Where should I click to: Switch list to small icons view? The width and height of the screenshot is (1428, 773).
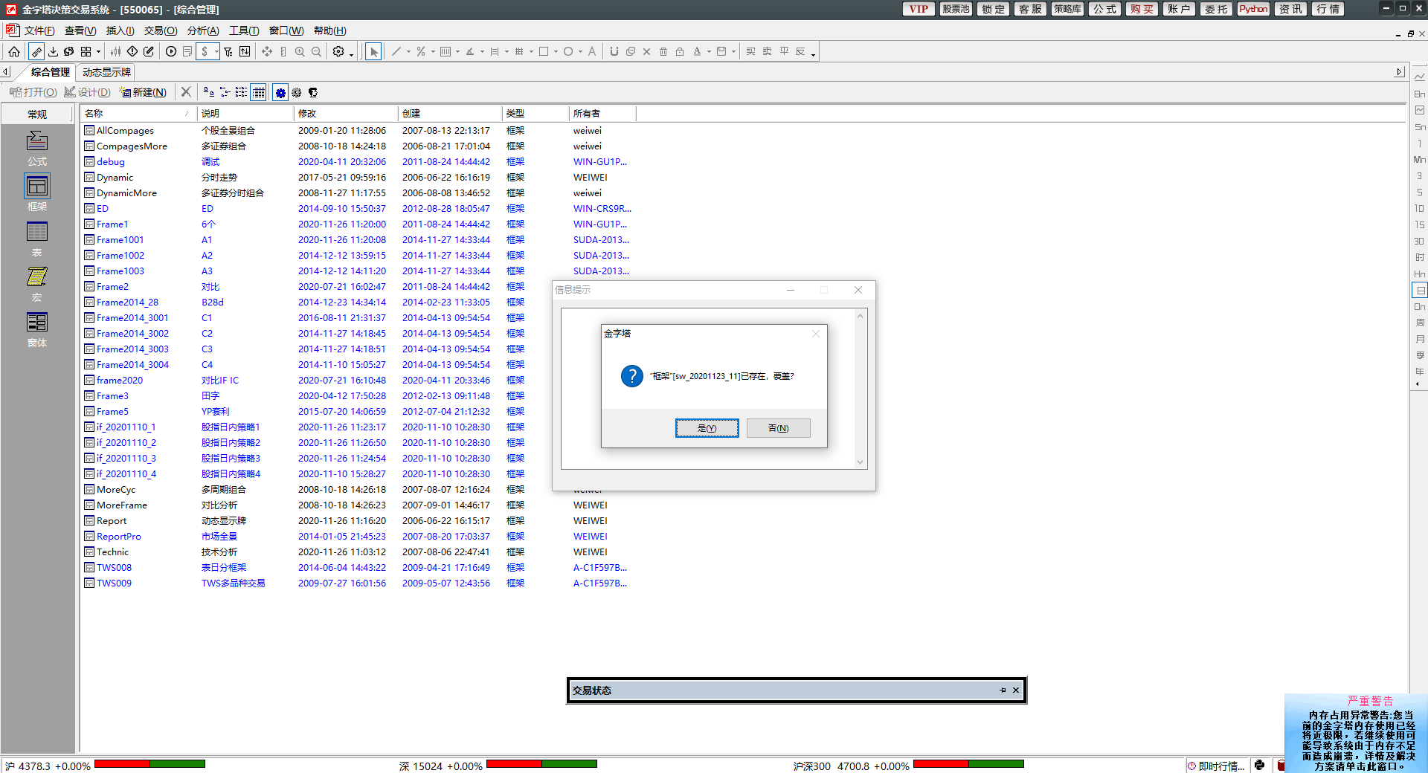pos(225,92)
